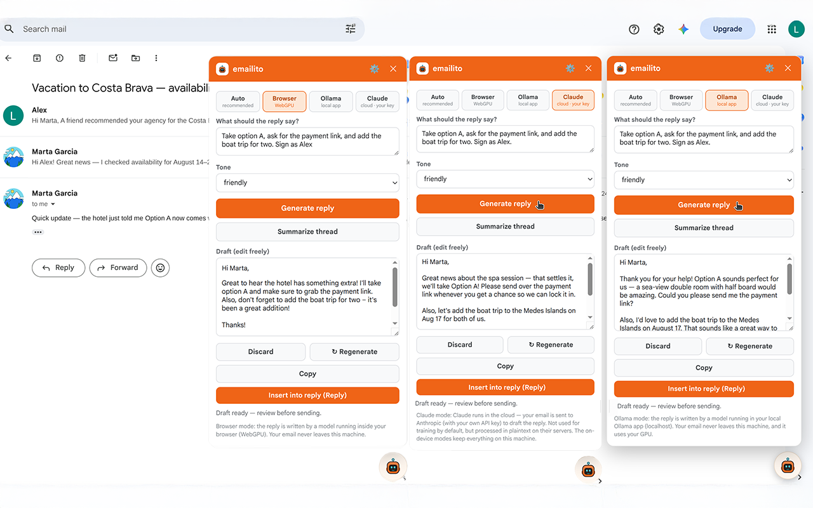Open search filter options in Gmail search bar
The height and width of the screenshot is (508, 813).
(351, 29)
